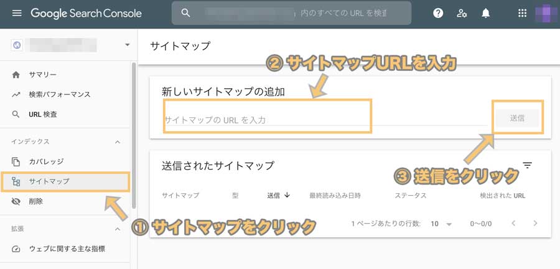Go to next page of sitemaps table

click(535, 223)
